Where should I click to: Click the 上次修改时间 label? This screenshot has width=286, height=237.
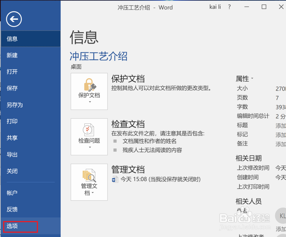point(253,168)
